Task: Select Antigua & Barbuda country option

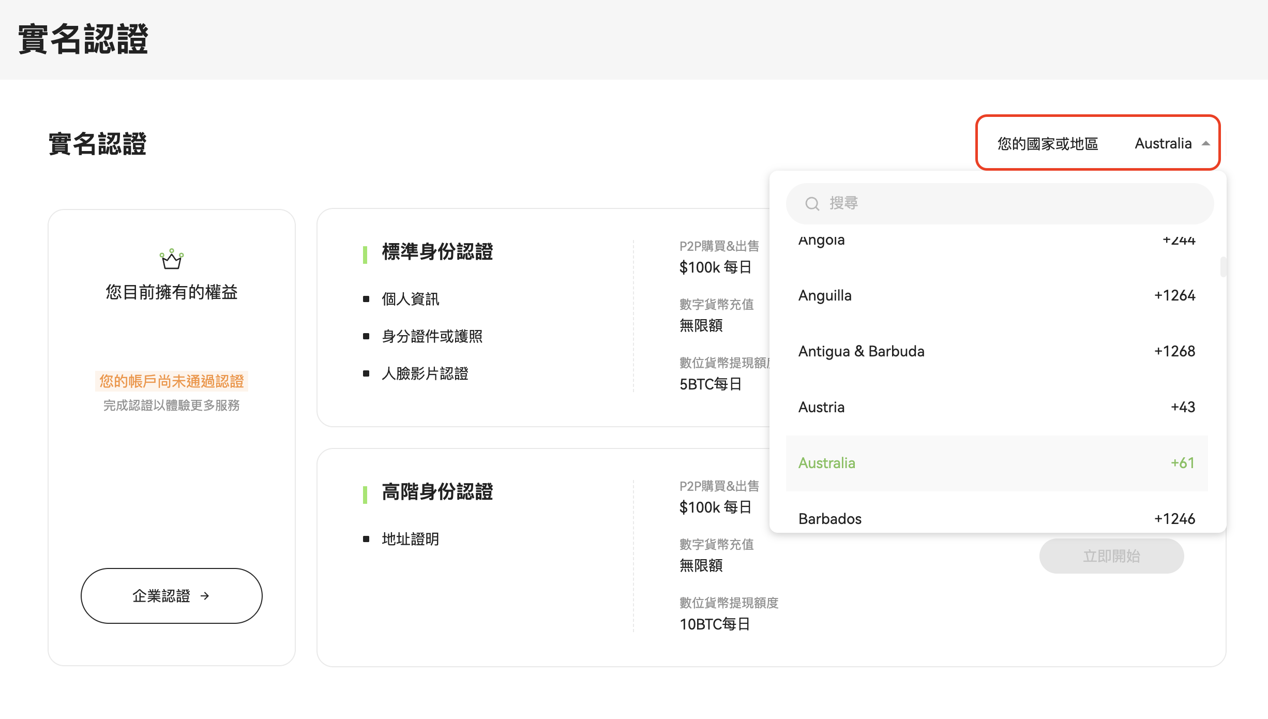Action: [x=996, y=351]
